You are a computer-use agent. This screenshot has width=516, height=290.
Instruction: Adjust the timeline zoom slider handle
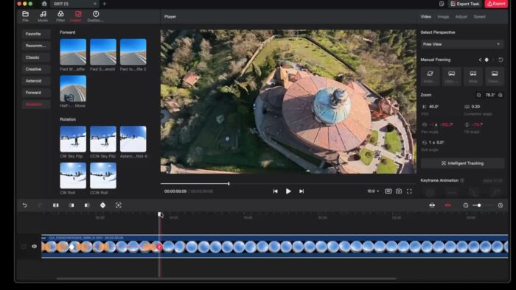[x=479, y=205]
